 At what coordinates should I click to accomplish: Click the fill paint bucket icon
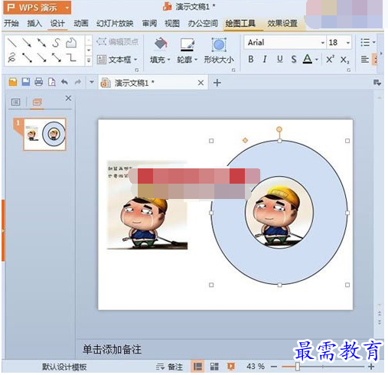click(x=161, y=44)
